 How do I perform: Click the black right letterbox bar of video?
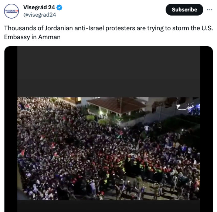pos(206,129)
